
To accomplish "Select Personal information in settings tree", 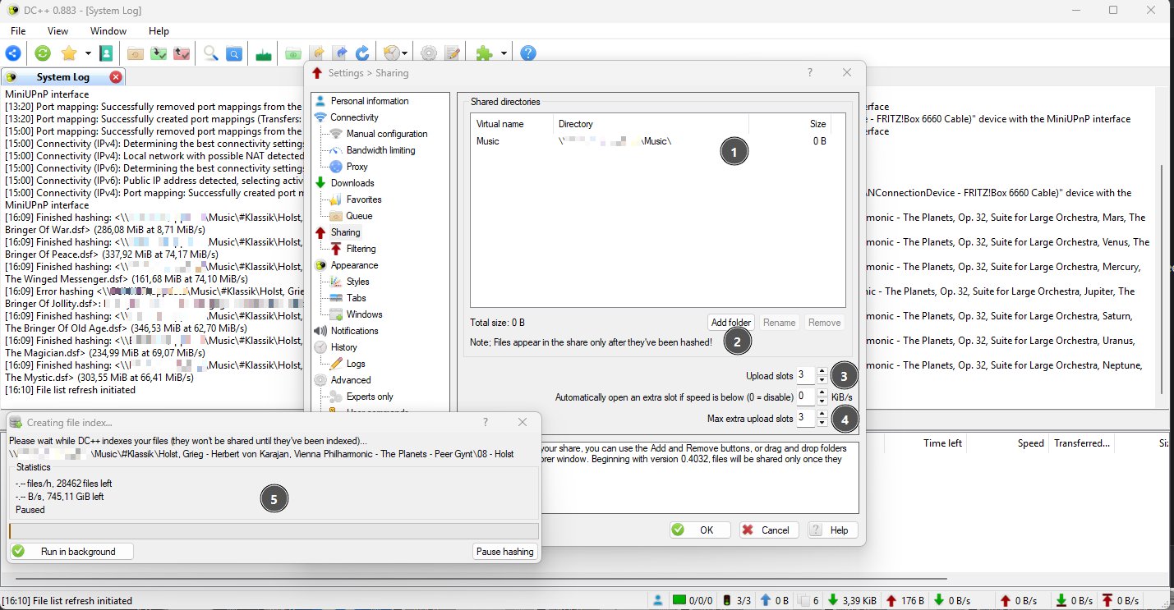I will [369, 101].
